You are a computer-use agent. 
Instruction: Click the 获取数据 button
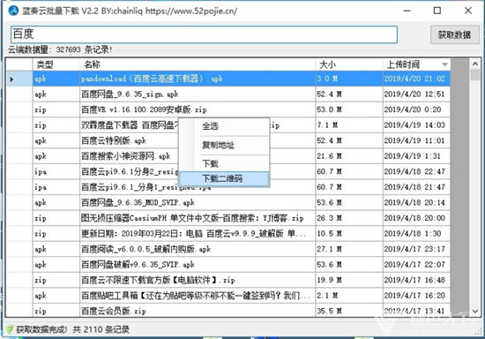455,34
